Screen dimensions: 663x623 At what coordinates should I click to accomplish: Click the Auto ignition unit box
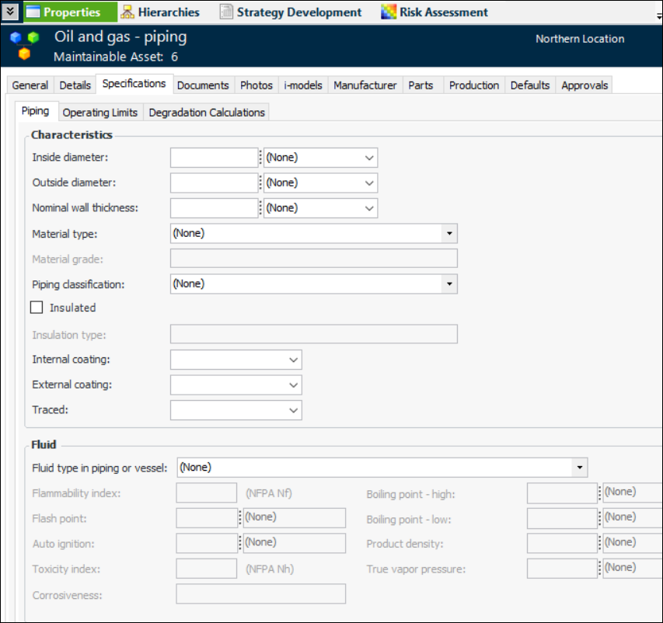295,543
